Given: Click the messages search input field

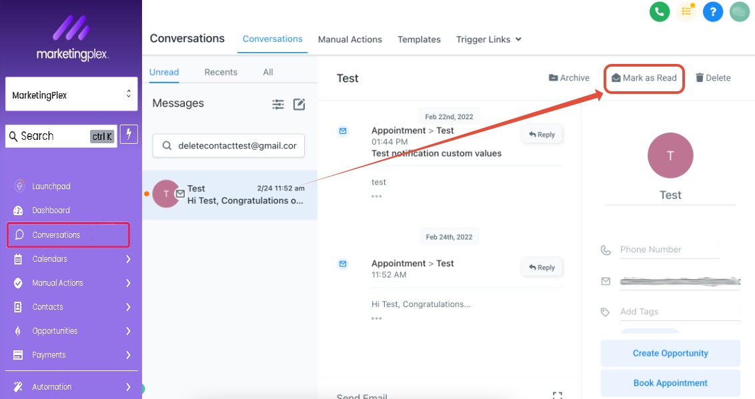Looking at the screenshot, I should [229, 146].
